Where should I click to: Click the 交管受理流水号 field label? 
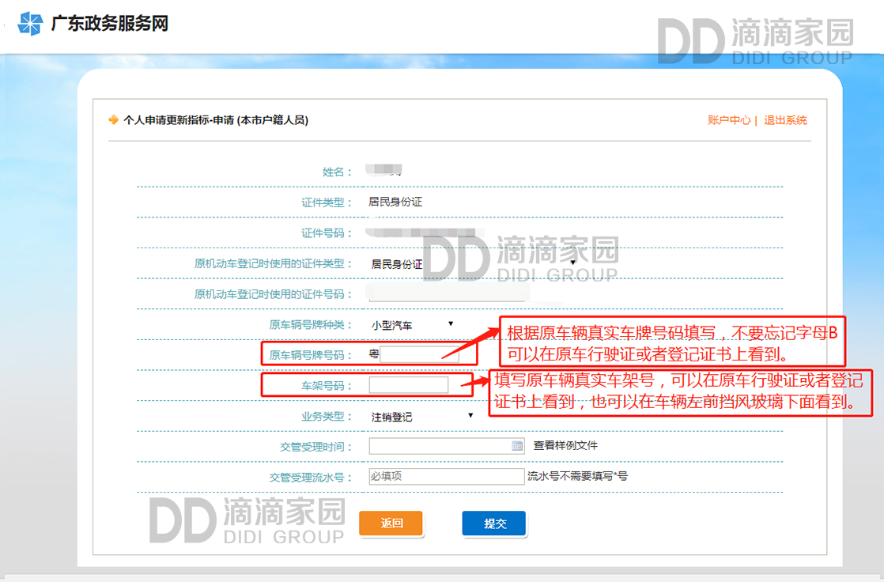(311, 477)
